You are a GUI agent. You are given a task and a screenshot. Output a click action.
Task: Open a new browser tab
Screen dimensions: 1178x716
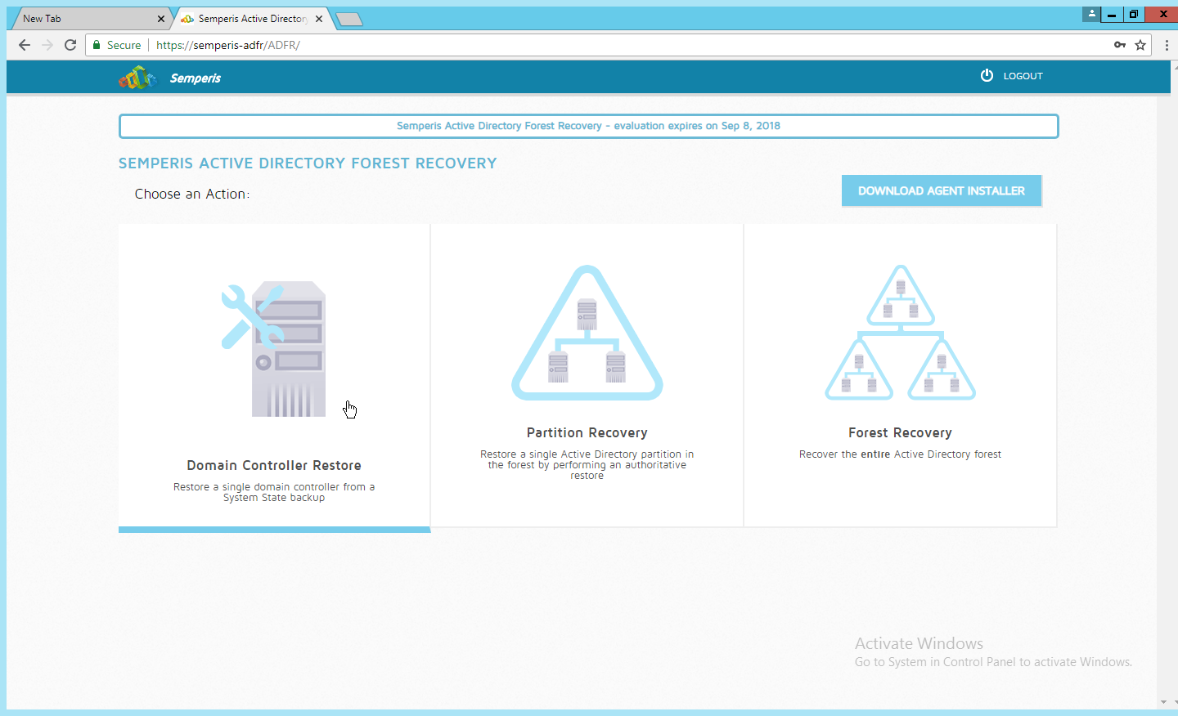coord(349,20)
